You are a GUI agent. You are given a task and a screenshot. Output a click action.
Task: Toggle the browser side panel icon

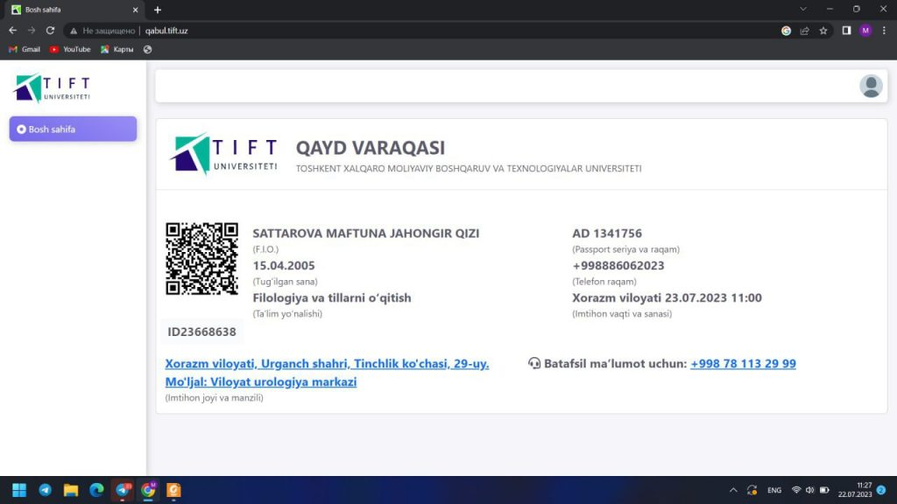[x=846, y=30]
